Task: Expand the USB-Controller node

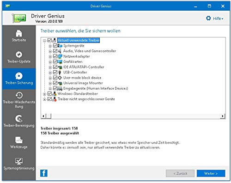Action: point(50,73)
